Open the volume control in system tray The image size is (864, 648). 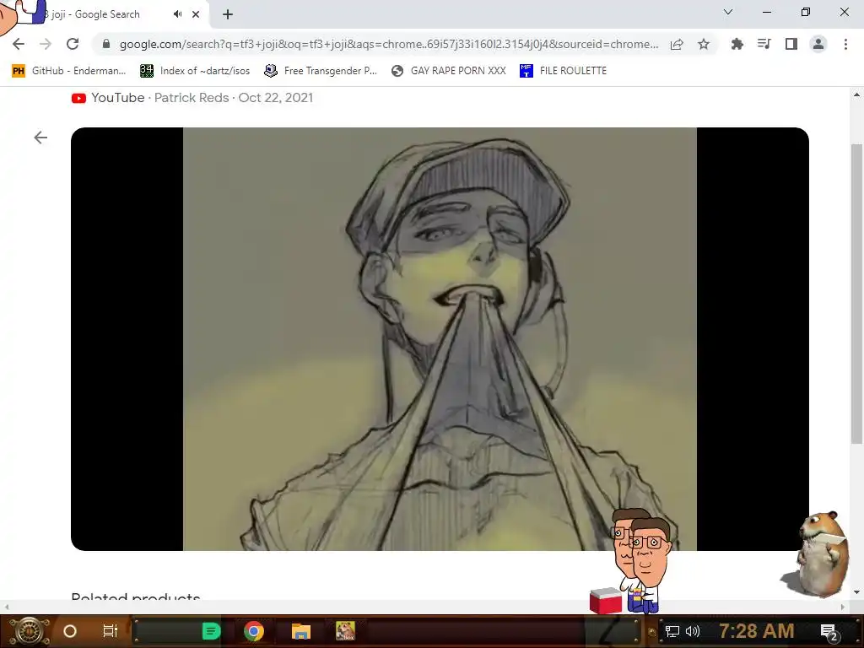tap(693, 631)
